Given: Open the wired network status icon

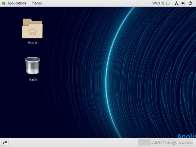Looking at the screenshot, I should click(x=176, y=3).
